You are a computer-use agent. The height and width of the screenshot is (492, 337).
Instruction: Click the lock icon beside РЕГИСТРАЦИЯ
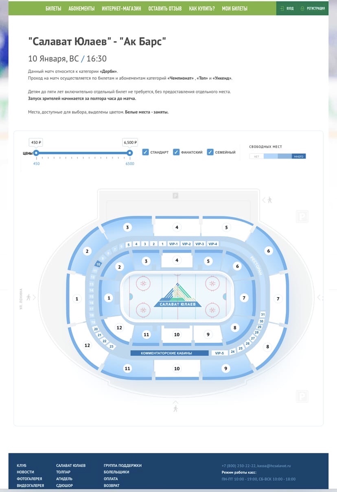click(302, 8)
